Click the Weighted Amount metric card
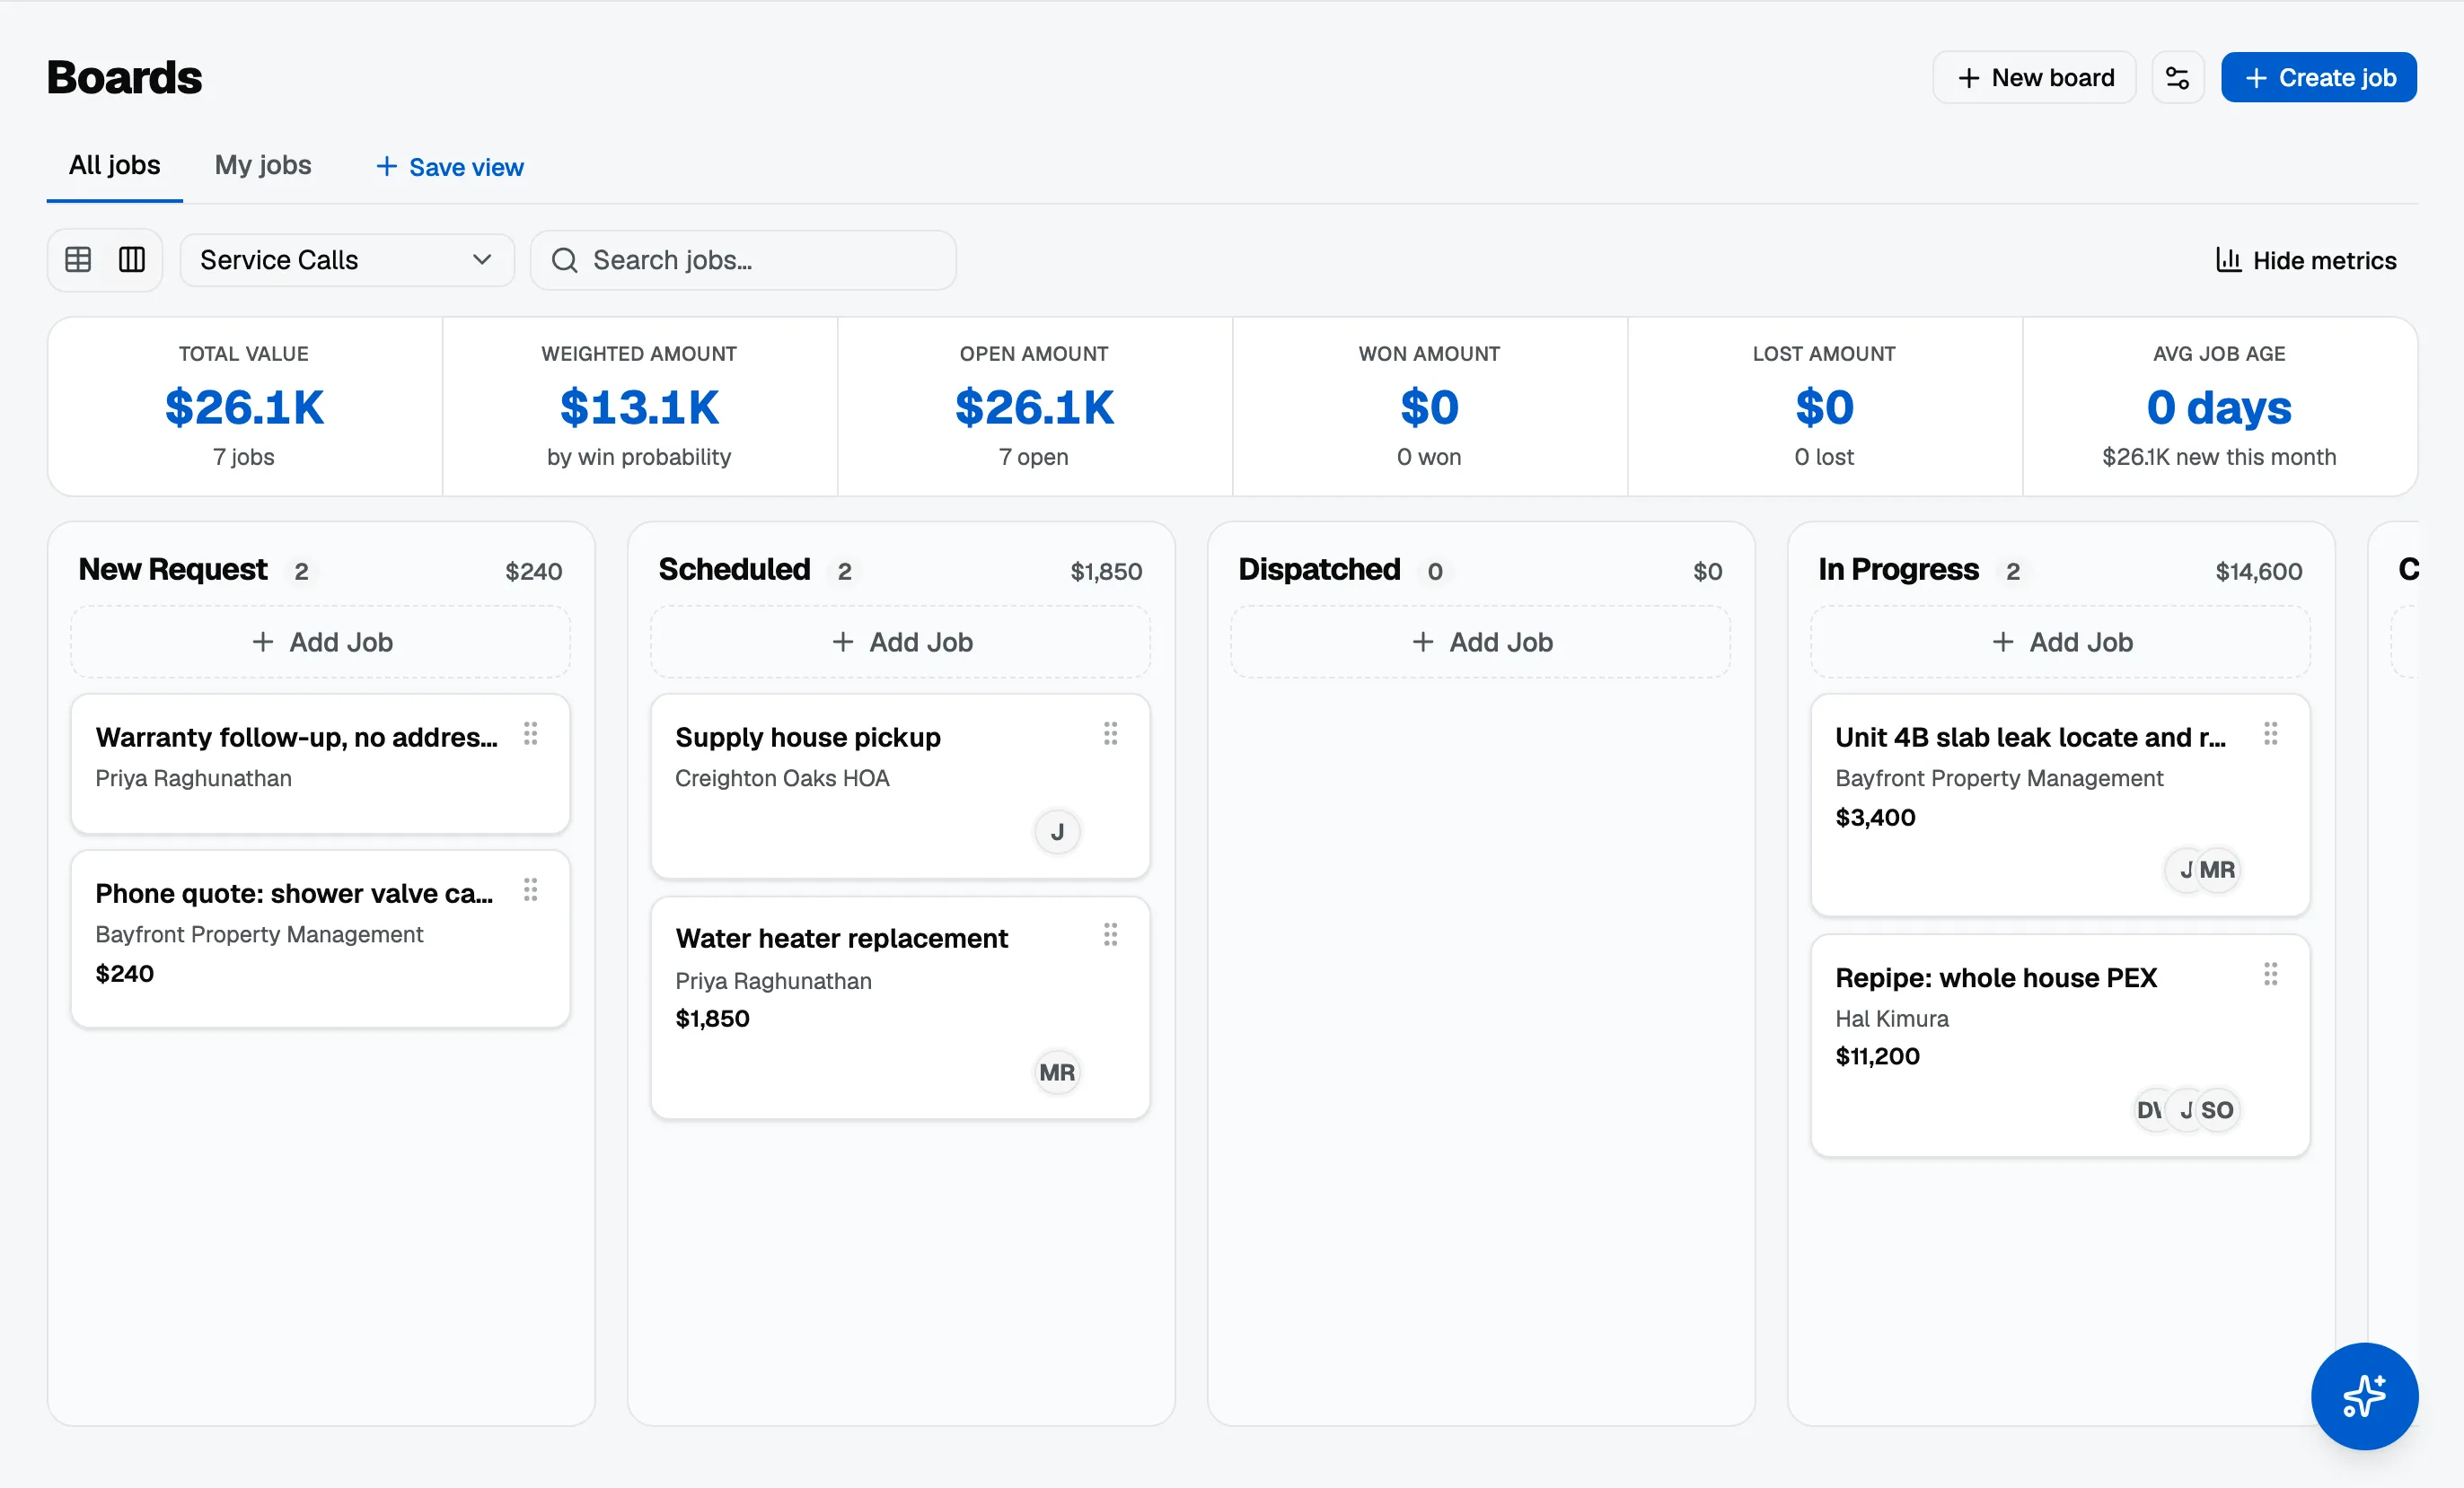Viewport: 2464px width, 1488px height. point(640,407)
